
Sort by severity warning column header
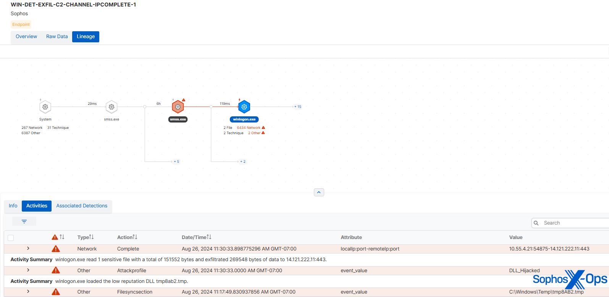[x=58, y=237]
